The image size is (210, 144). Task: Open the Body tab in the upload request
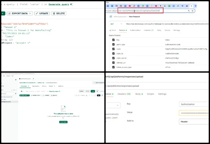tap(139, 94)
